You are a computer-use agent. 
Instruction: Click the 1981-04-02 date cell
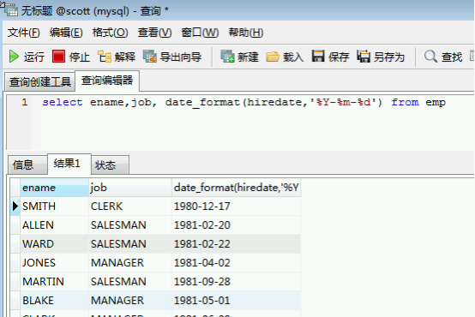[237, 263]
